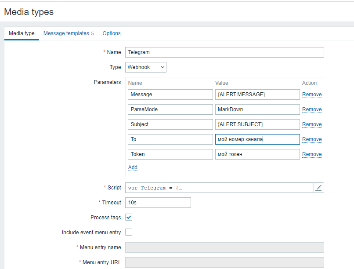Click Add to add a parameter
Viewport: 354px width, 269px height.
click(133, 167)
